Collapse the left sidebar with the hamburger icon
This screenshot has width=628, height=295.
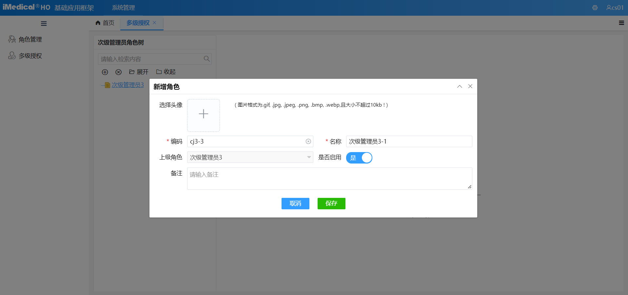[x=44, y=23]
